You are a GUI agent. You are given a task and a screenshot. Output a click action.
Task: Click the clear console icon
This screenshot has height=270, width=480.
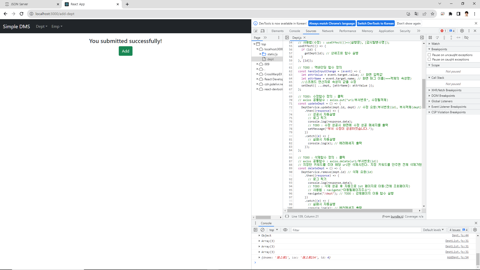pos(262,230)
